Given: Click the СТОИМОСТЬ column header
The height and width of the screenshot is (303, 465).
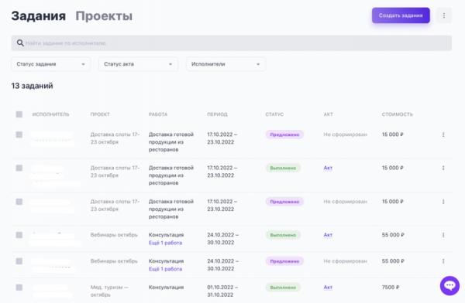Looking at the screenshot, I should click(397, 114).
